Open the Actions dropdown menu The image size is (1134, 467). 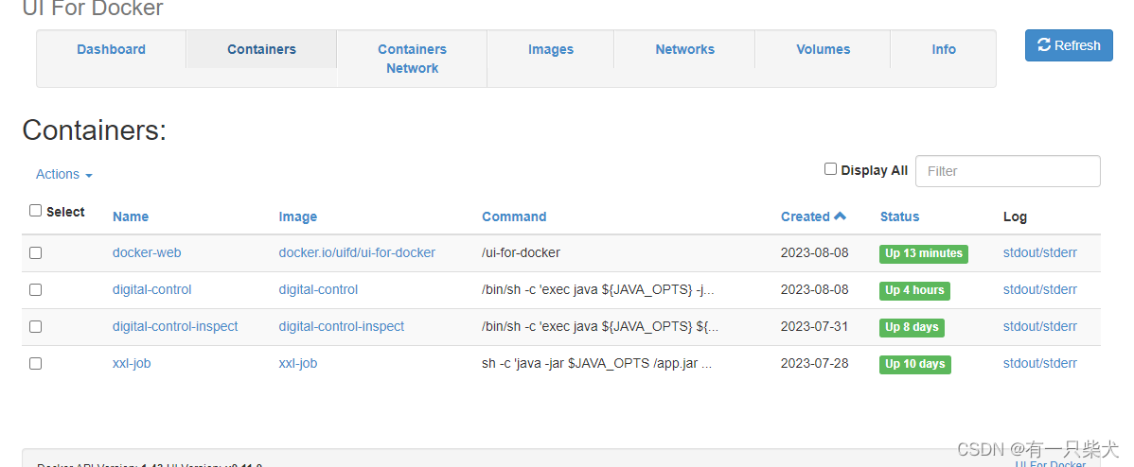pos(64,175)
